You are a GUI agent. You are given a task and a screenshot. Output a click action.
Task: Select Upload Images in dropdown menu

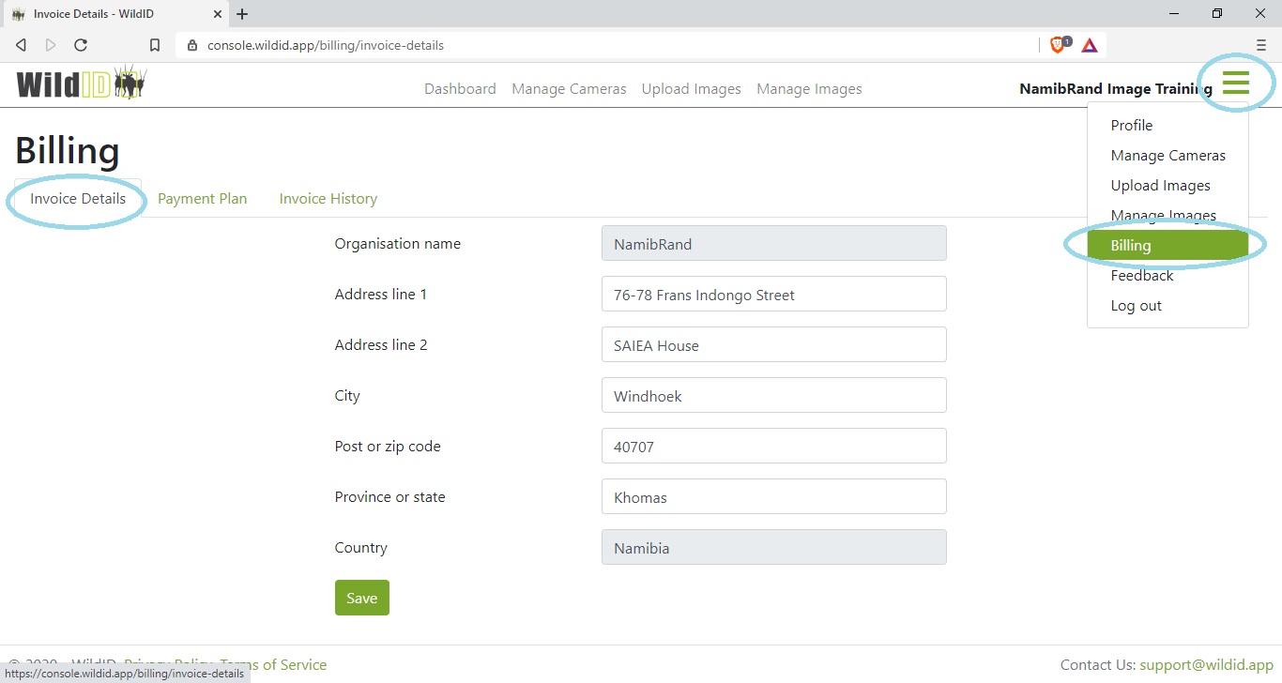click(1168, 186)
